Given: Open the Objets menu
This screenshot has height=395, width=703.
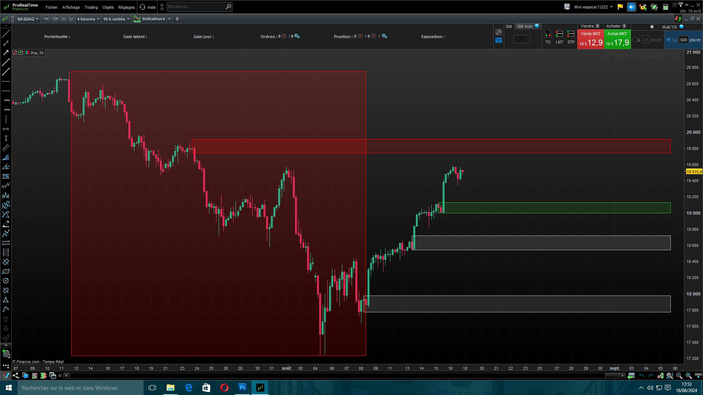Looking at the screenshot, I should pyautogui.click(x=108, y=7).
